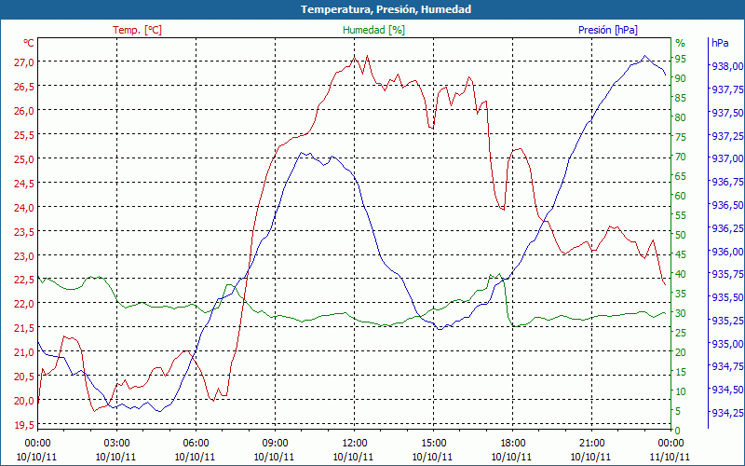Click the 20,0 temperature axis value
745x466 pixels.
tap(24, 401)
